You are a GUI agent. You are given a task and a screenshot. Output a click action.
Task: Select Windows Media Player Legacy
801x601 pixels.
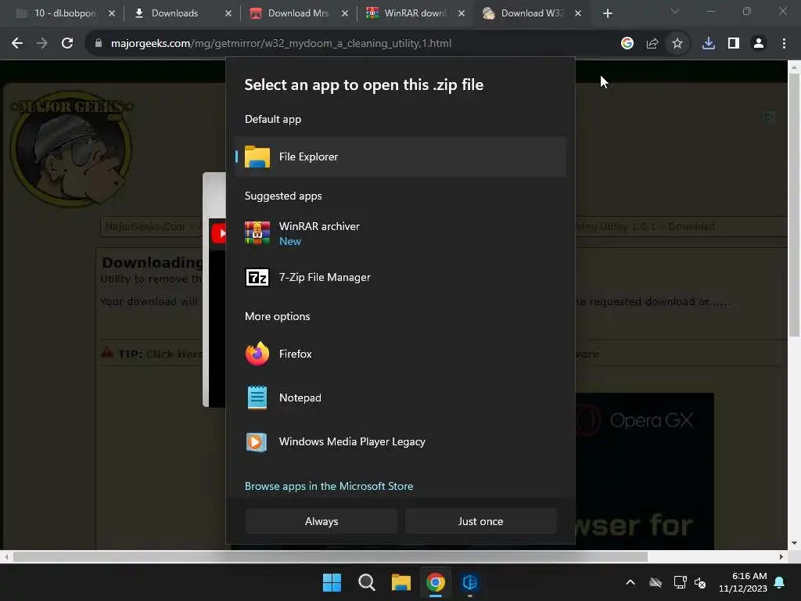pyautogui.click(x=400, y=441)
